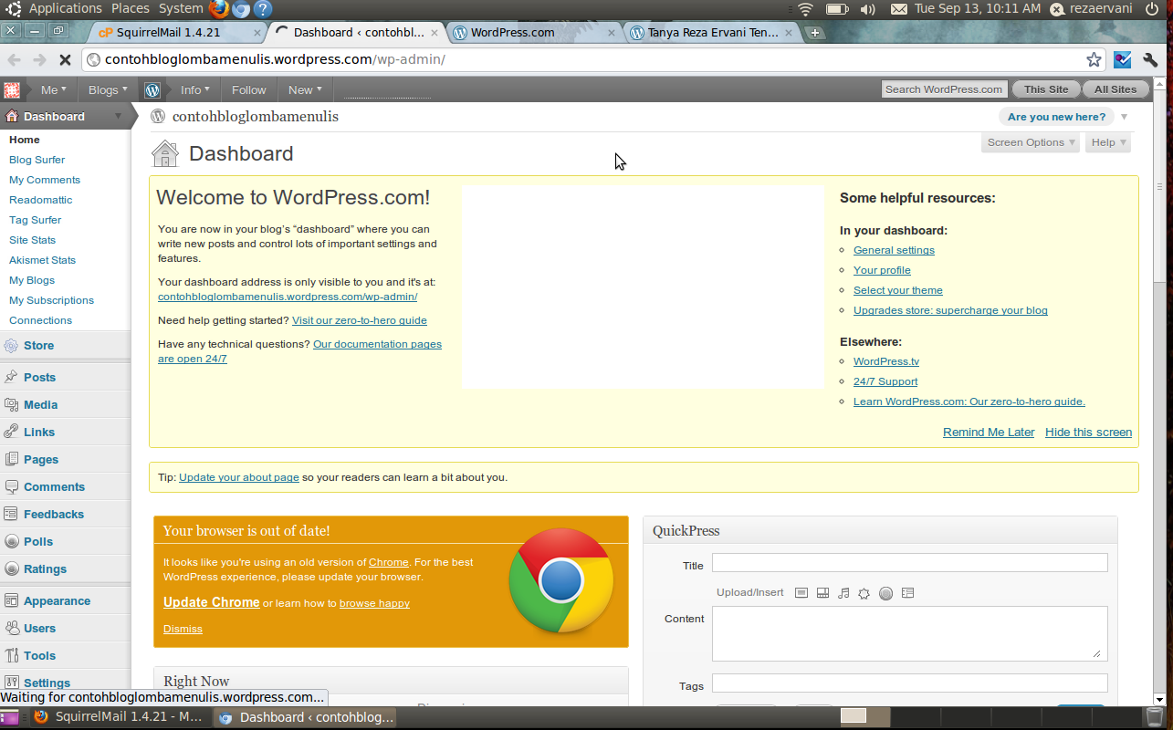Open the New dropdown in the admin bar
Image resolution: width=1173 pixels, height=730 pixels.
[x=305, y=89]
